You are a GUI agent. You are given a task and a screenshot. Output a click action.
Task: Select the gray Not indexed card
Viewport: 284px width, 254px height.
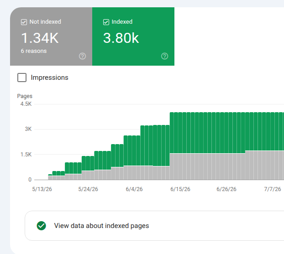51,36
